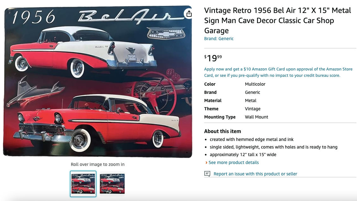Select the second product thumbnail
Screen dimensions: 357x201
[112, 184]
